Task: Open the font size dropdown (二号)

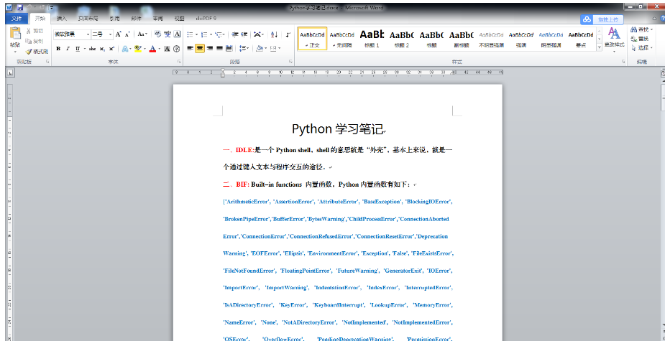Action: (111, 34)
